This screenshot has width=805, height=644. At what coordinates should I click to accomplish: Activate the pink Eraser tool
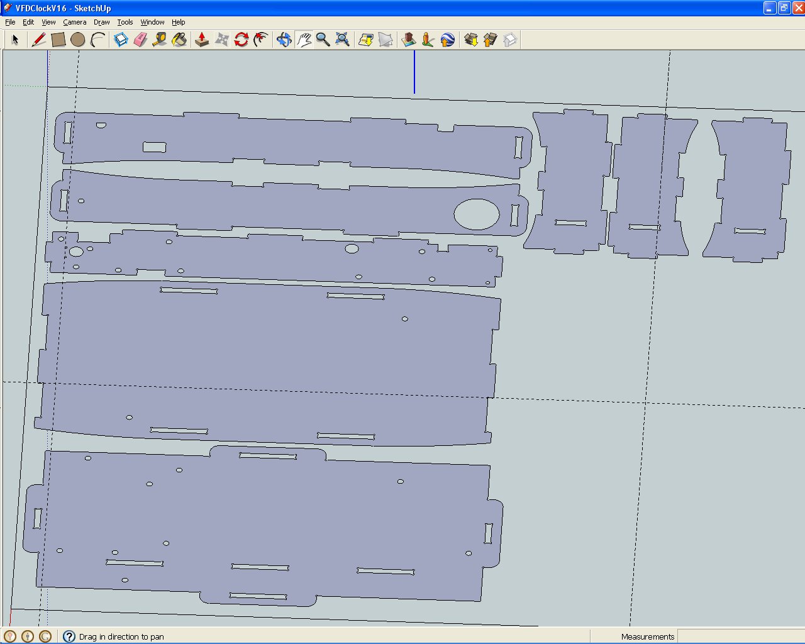140,40
